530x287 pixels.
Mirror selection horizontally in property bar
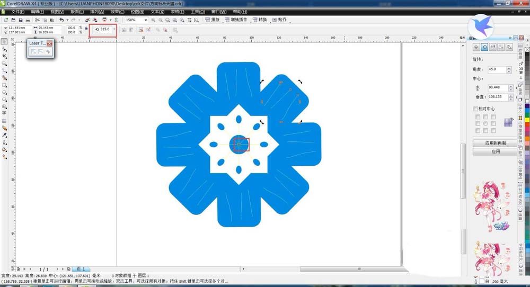pos(124,30)
